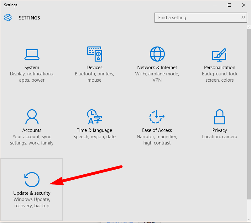Click the 'Speech, region, date' description
The width and height of the screenshot is (251, 223).
pos(94,137)
